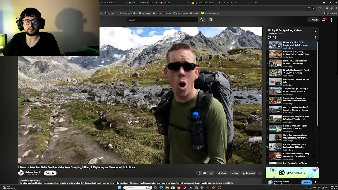The height and width of the screenshot is (190, 338).
Task: Open Grammarly ad options menu
Action: click(x=315, y=182)
